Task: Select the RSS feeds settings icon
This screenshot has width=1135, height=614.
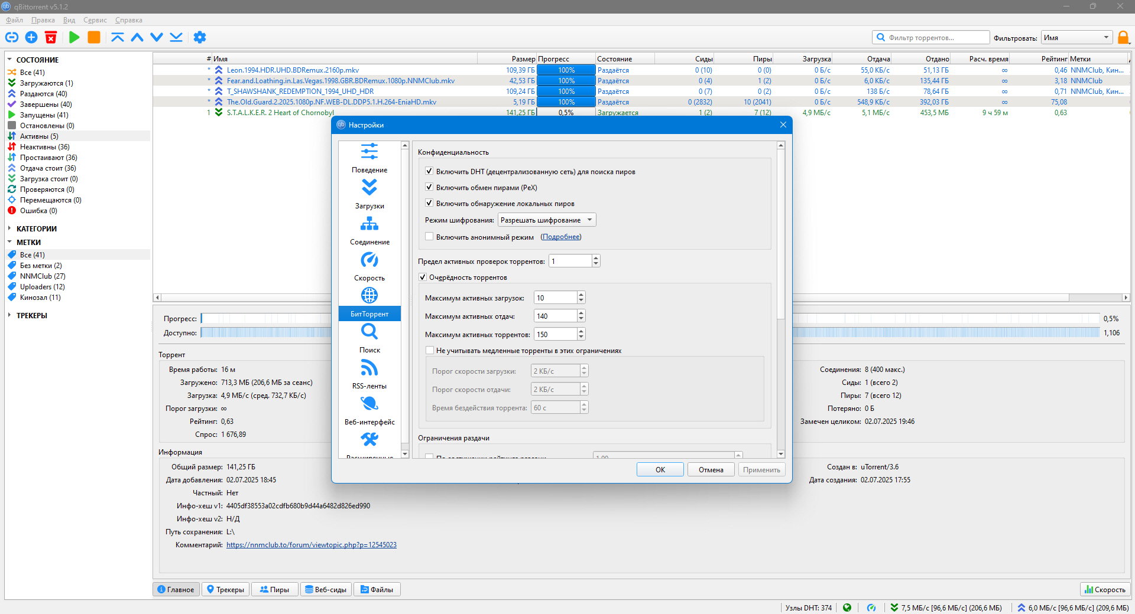Action: point(369,368)
